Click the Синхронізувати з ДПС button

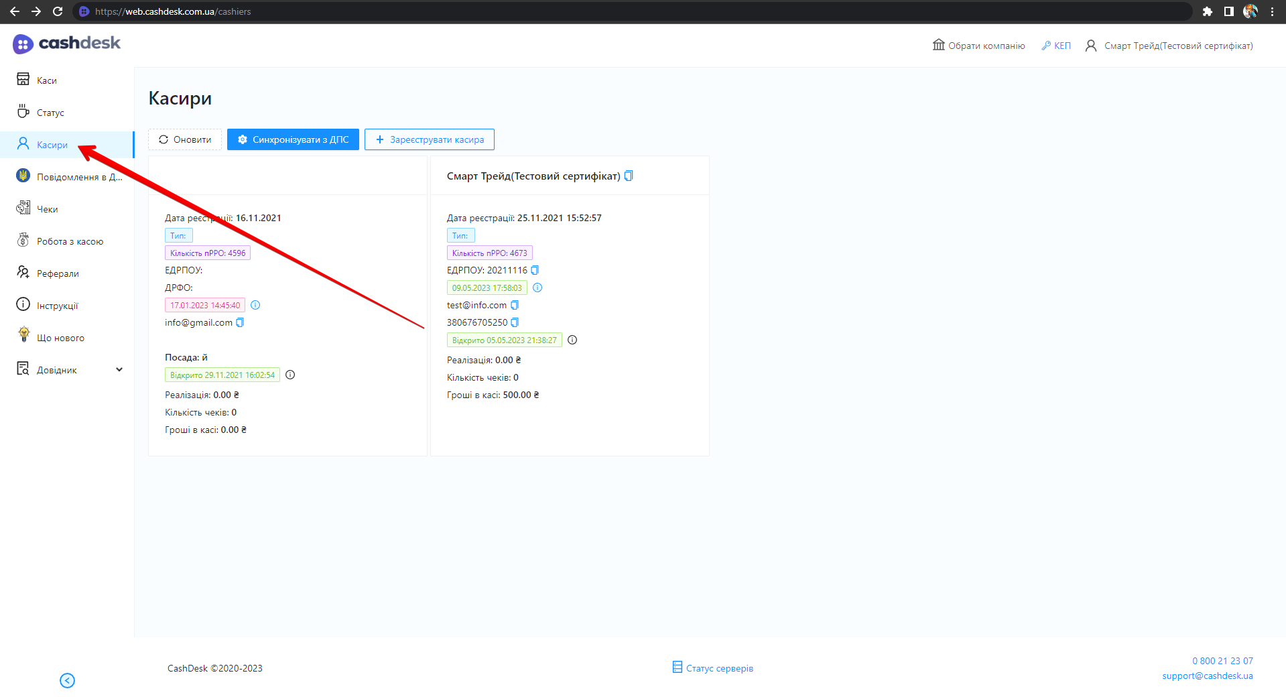[293, 139]
